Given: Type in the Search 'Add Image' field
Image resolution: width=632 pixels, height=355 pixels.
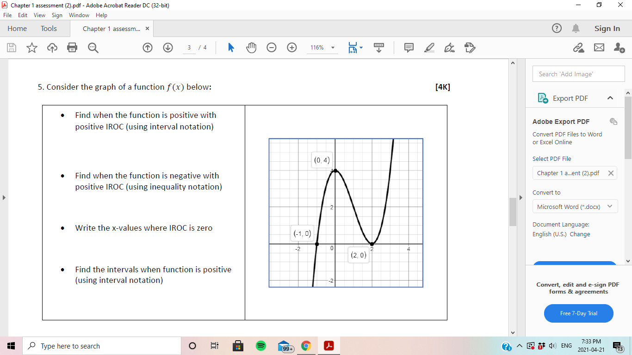Looking at the screenshot, I should 578,73.
